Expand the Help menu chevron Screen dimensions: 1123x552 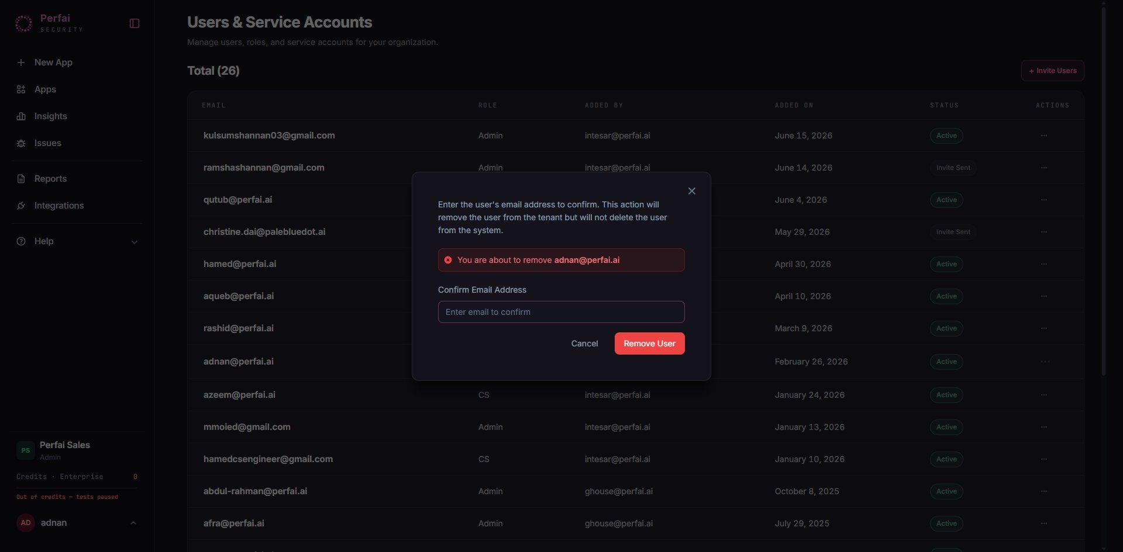coord(135,242)
